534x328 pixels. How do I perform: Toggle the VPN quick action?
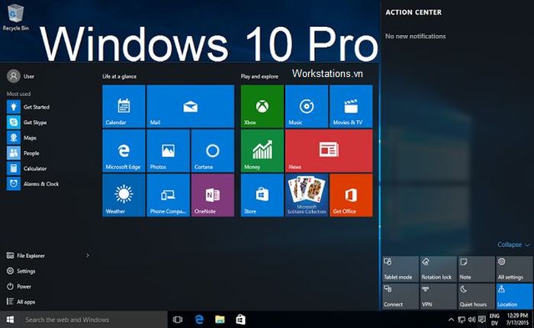pos(439,296)
